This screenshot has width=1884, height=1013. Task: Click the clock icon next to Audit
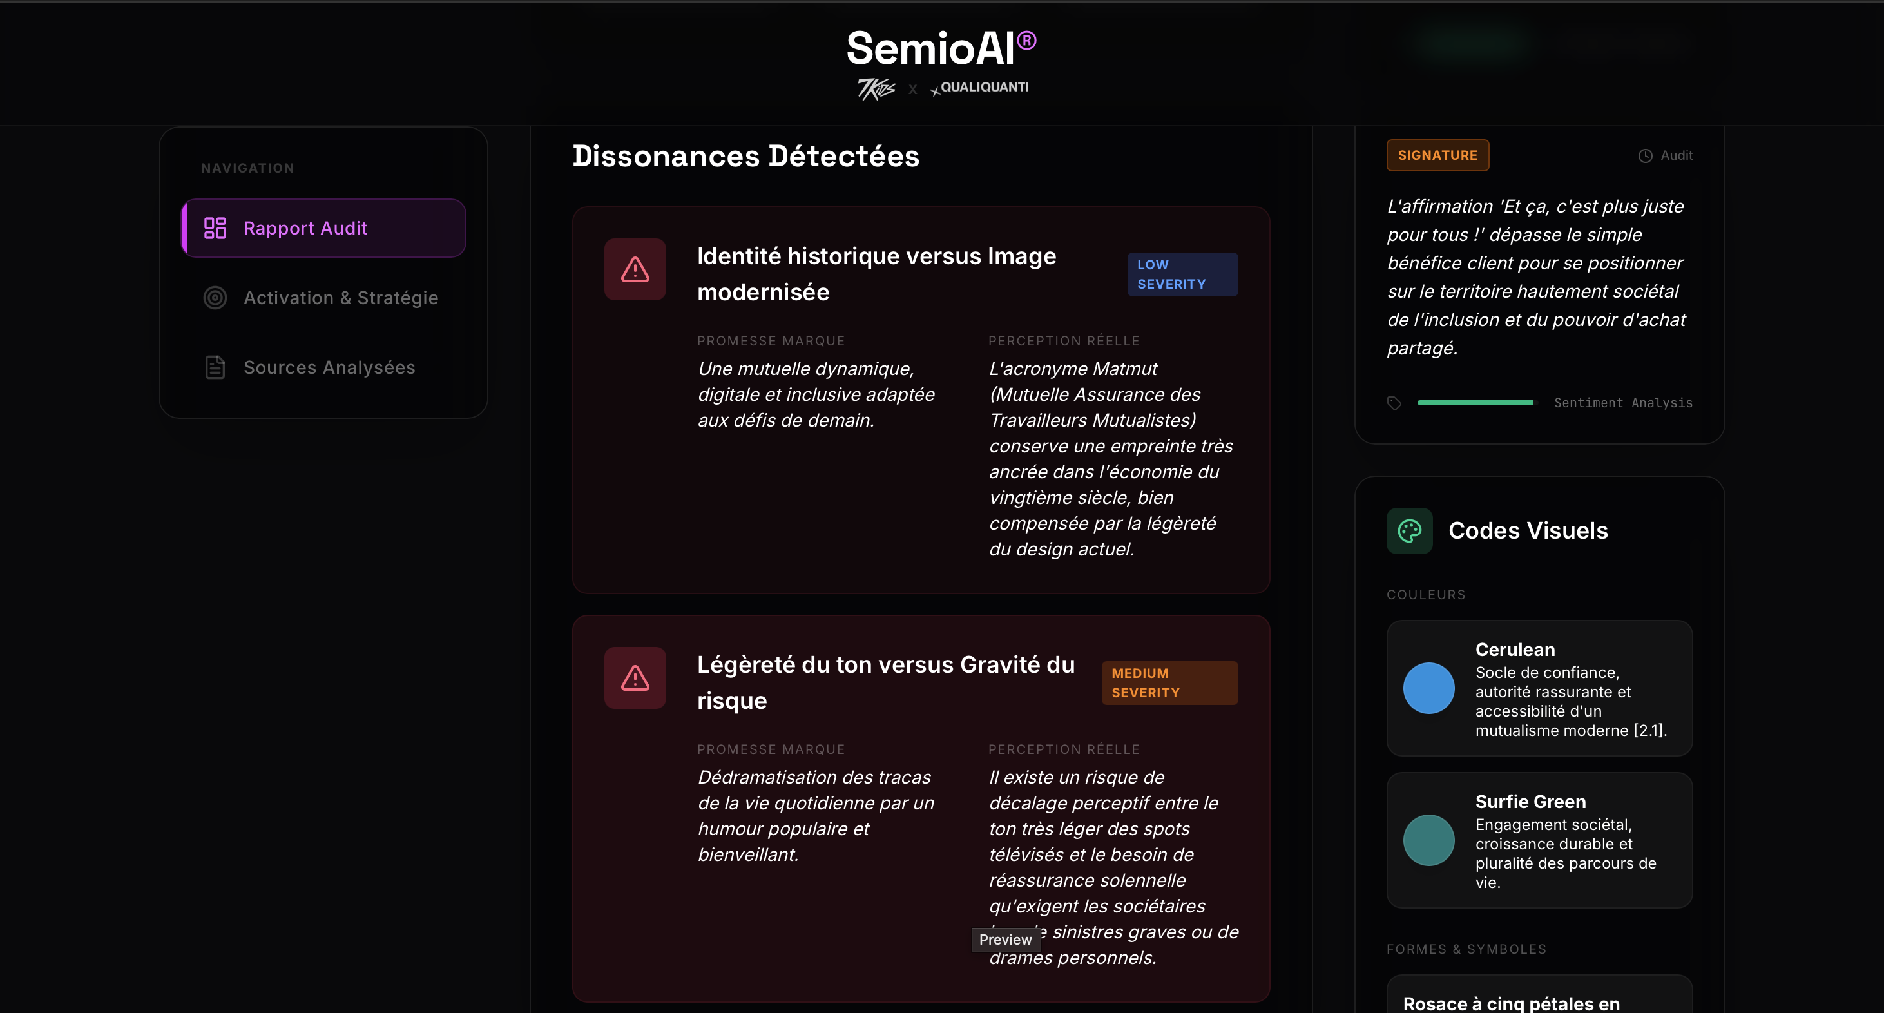point(1645,156)
